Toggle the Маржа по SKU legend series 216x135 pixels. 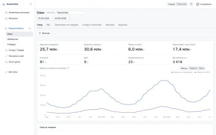tap(202, 72)
